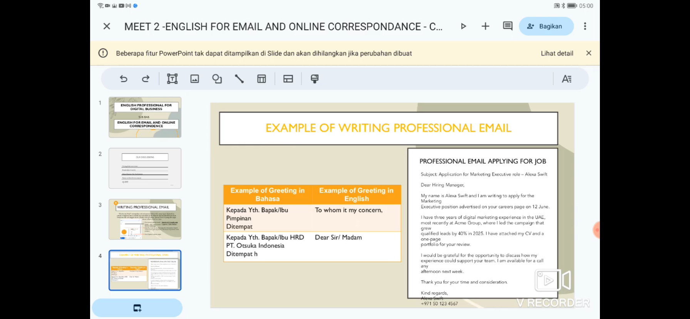Close the presentation with the X icon

(107, 26)
